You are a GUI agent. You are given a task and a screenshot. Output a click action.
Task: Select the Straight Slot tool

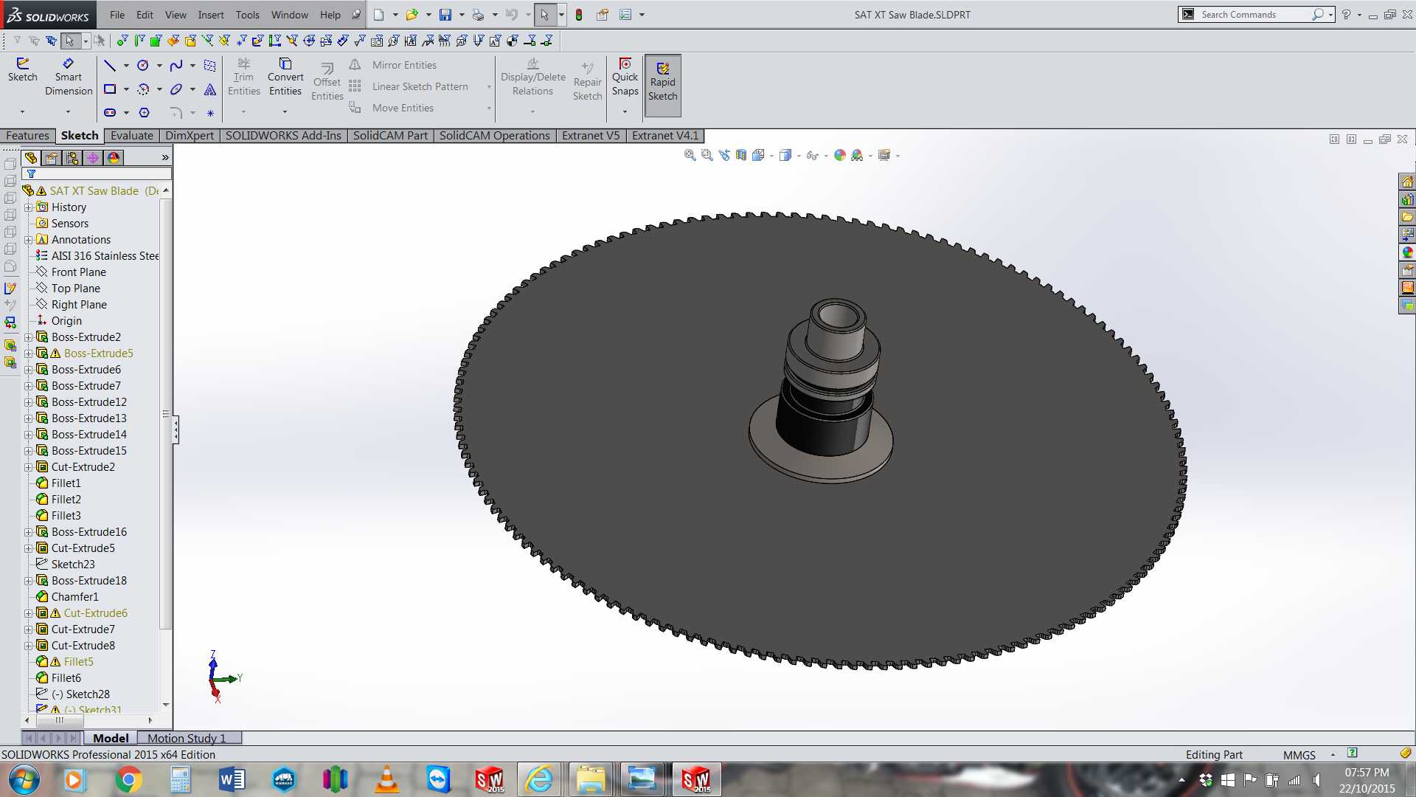[110, 113]
